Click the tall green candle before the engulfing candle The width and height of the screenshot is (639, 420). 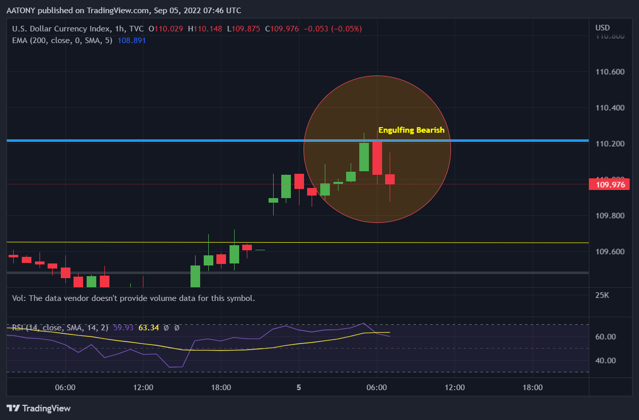364,157
